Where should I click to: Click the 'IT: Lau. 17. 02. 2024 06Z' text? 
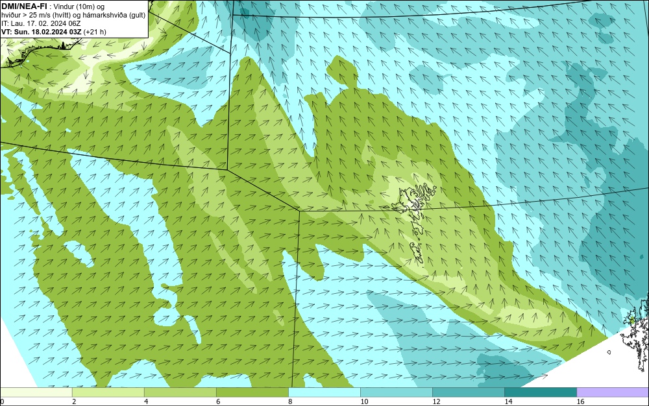pyautogui.click(x=41, y=23)
